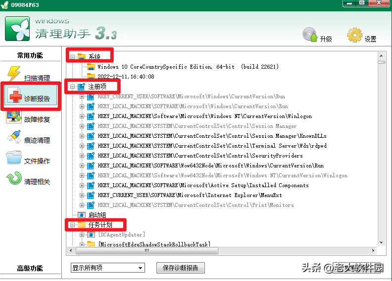
Task: Click 保存诊断报告 button
Action: pos(181,268)
